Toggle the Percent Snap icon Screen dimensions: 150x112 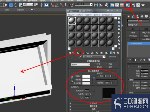coord(61,5)
